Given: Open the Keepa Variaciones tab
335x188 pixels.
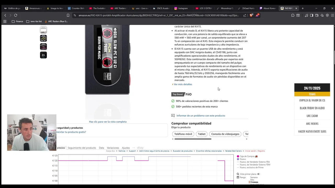Looking at the screenshot, I should click(x=113, y=148).
